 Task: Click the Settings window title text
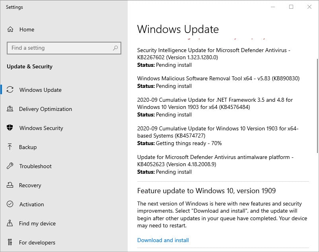tap(14, 7)
